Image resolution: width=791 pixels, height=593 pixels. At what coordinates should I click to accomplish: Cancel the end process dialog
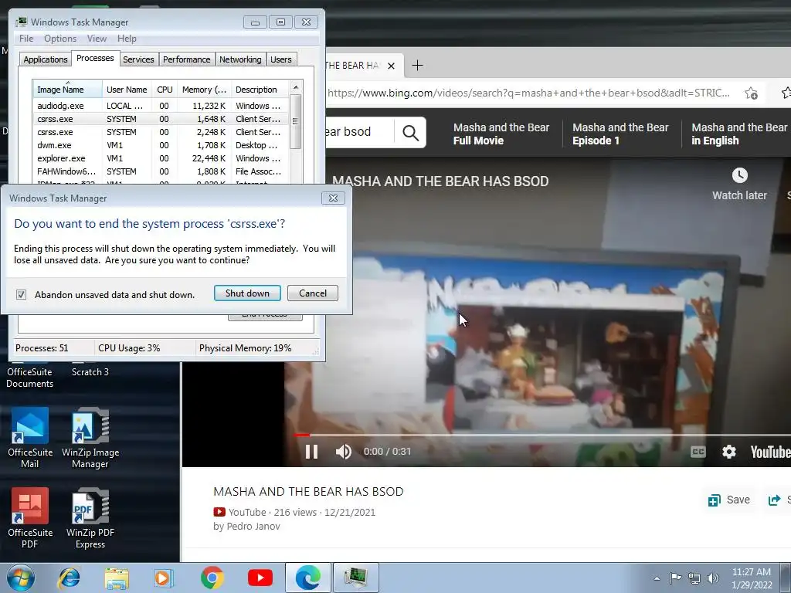[x=313, y=293]
